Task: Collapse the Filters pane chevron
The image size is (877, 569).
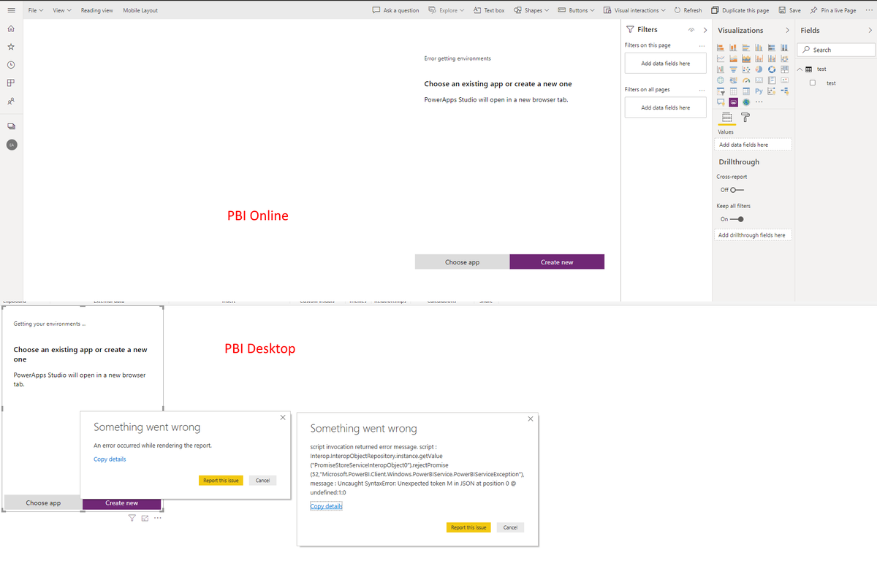Action: (705, 30)
